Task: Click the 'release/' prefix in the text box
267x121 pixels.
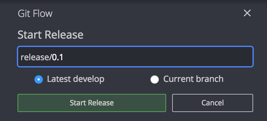Action: click(x=36, y=57)
